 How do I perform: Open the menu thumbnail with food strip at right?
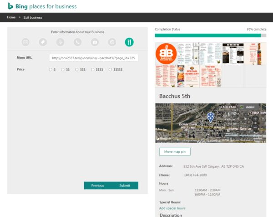click(255, 54)
